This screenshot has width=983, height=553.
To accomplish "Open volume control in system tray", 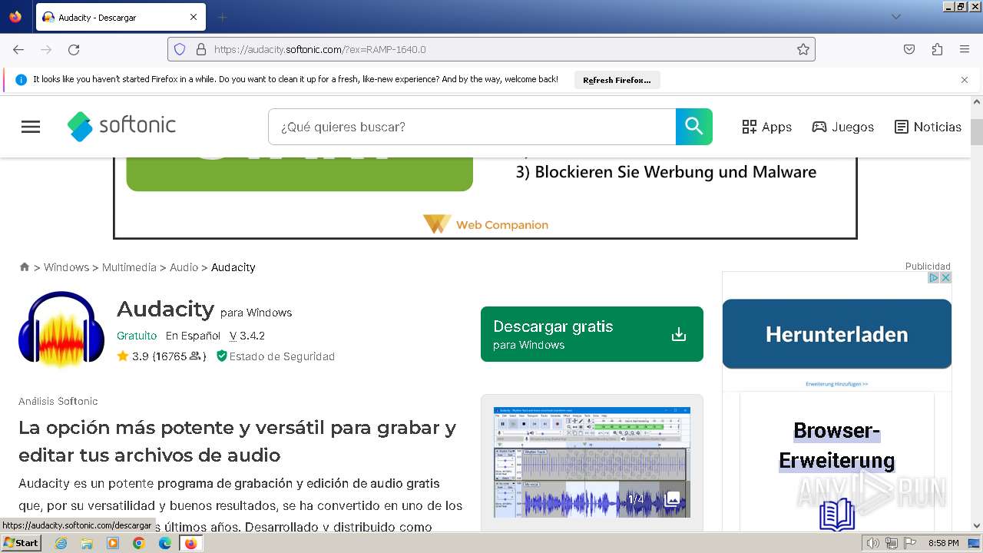I will 873,543.
